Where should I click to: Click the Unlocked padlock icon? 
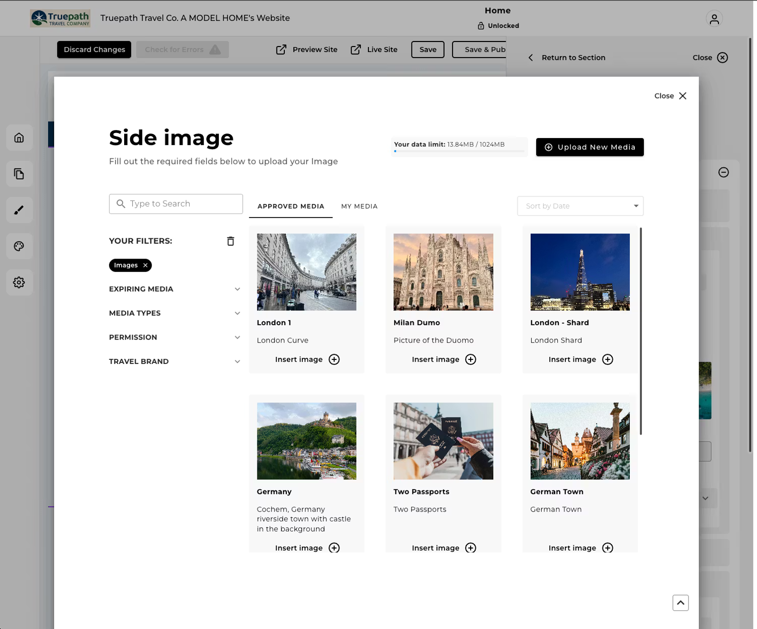[x=481, y=25]
